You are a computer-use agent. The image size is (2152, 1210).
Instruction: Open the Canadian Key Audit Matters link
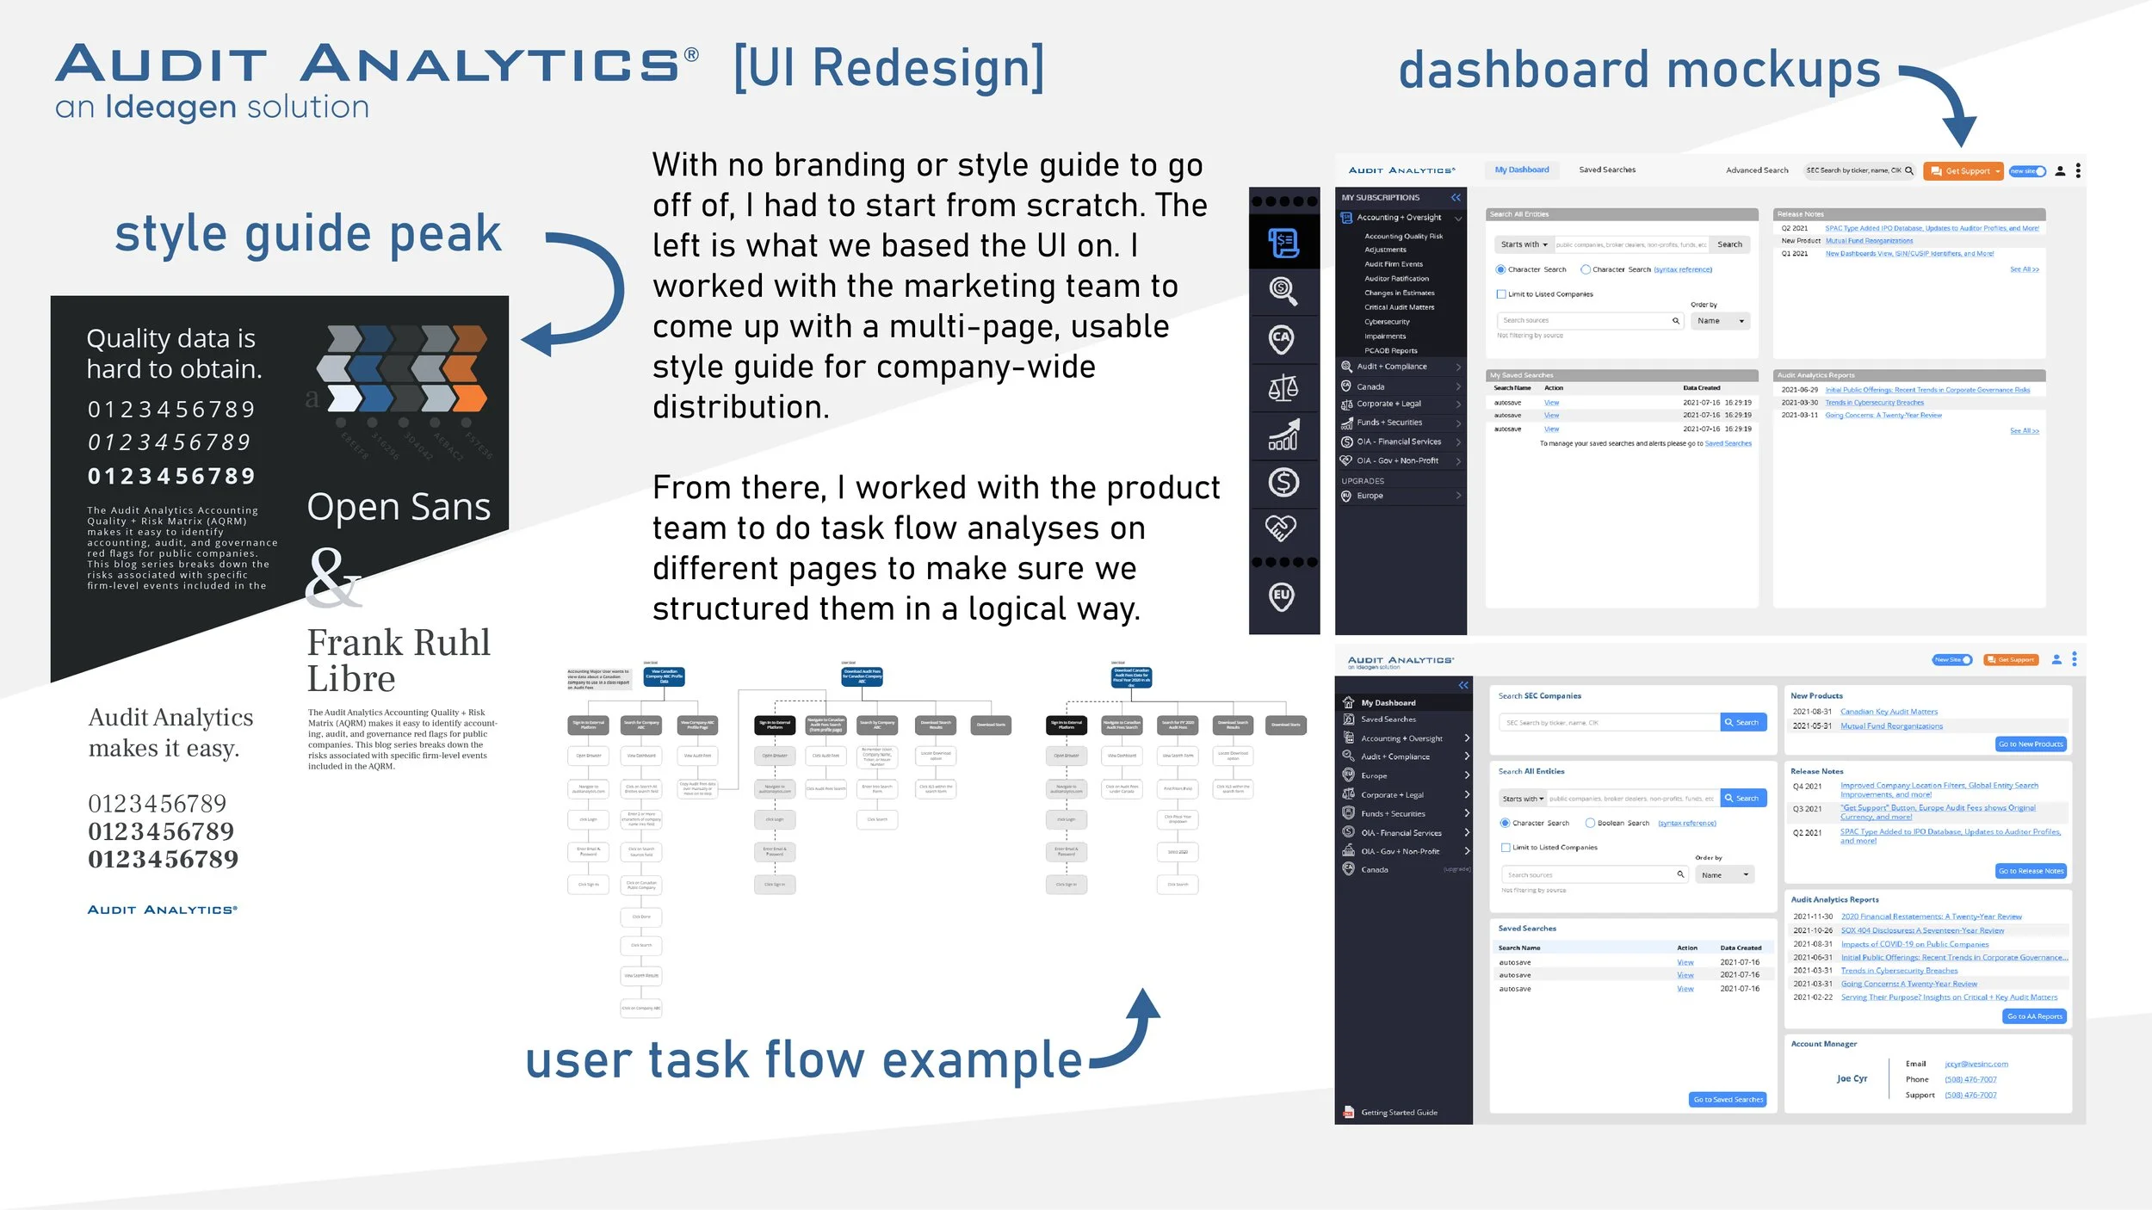click(1889, 712)
